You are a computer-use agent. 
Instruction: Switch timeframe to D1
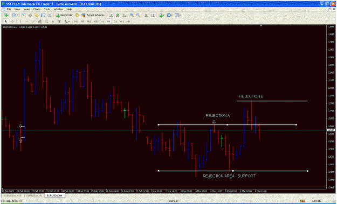coord(115,22)
